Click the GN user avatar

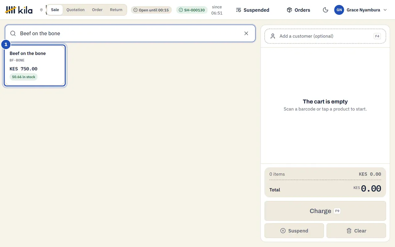tap(339, 10)
